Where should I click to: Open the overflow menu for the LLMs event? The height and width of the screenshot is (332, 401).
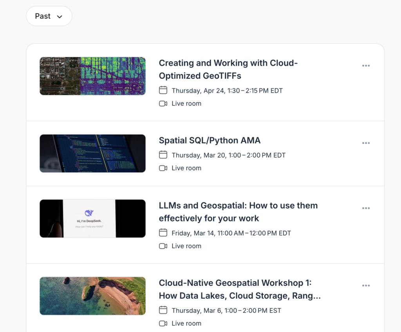point(366,208)
